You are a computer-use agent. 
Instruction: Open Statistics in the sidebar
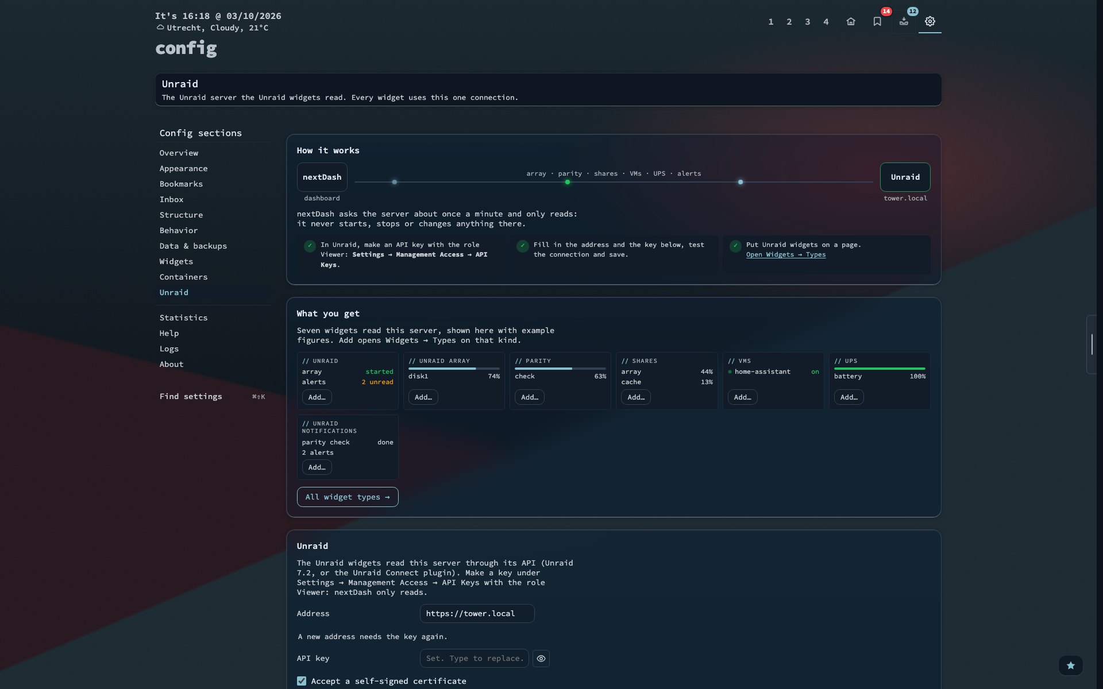click(184, 318)
